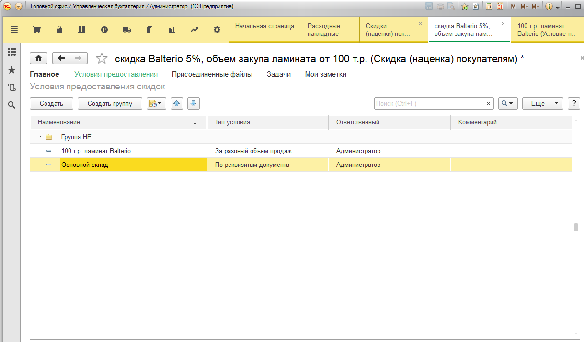Open history icon in left sidebar

coord(11,88)
